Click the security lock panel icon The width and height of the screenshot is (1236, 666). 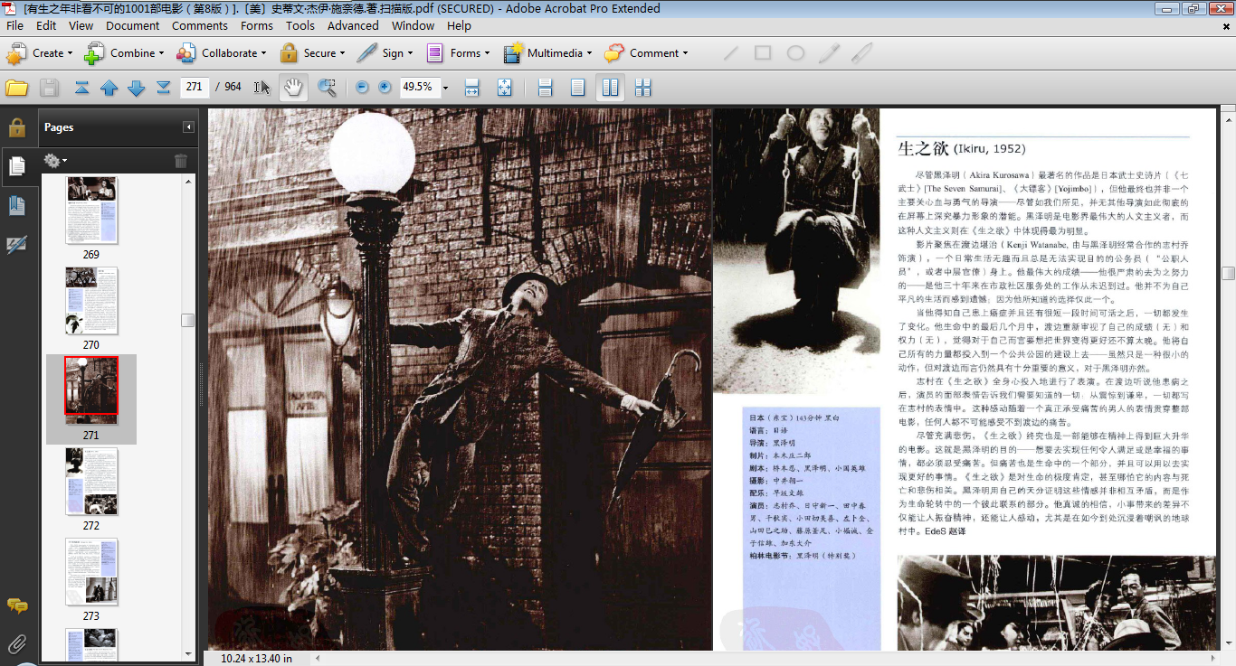[x=16, y=127]
